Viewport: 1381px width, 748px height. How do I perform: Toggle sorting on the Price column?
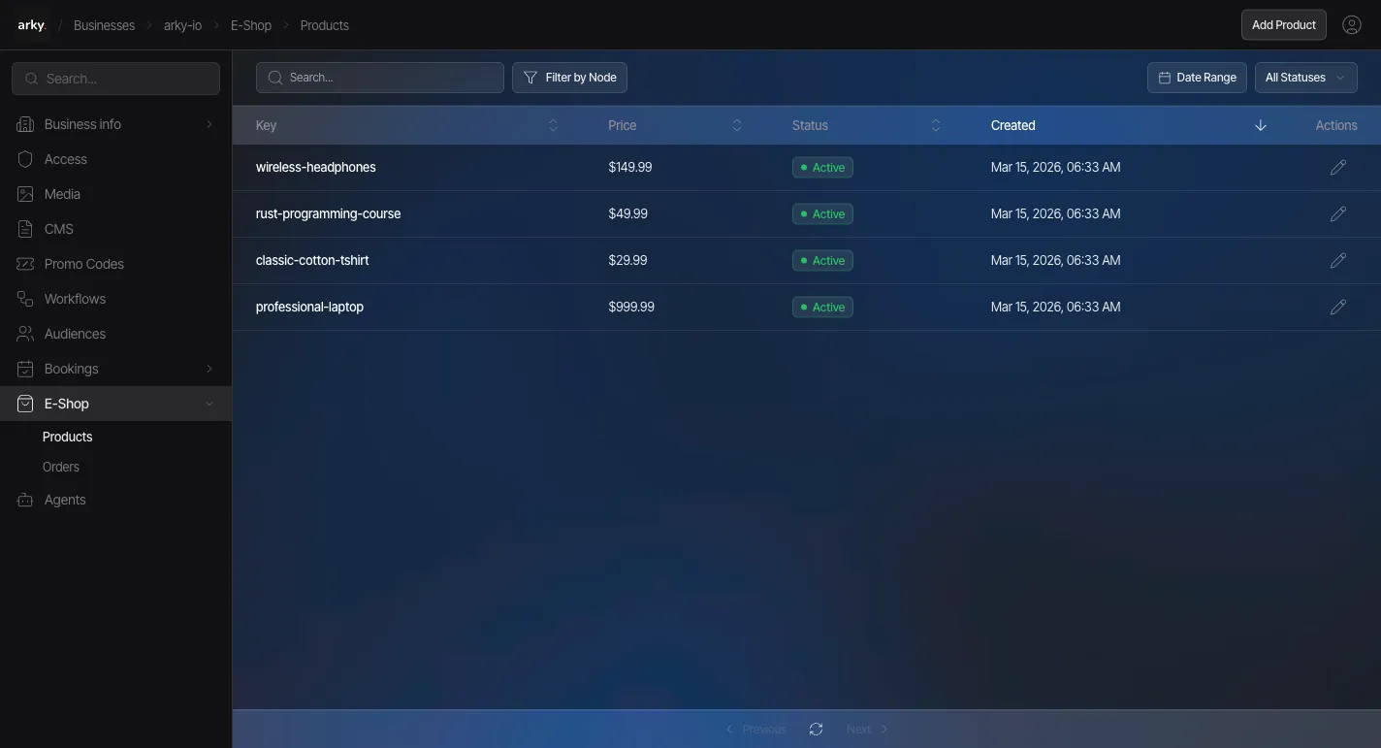pos(737,125)
